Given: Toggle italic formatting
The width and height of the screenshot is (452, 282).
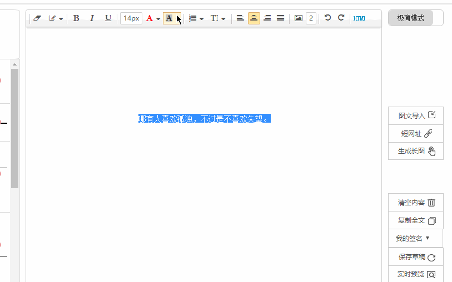Looking at the screenshot, I should click(92, 18).
